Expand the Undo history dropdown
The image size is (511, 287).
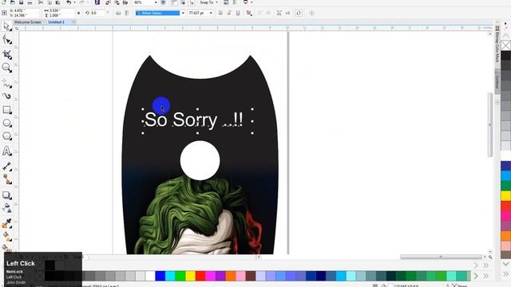74,2
